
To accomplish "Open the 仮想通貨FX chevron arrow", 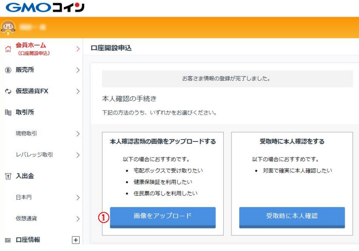I will click(78, 91).
